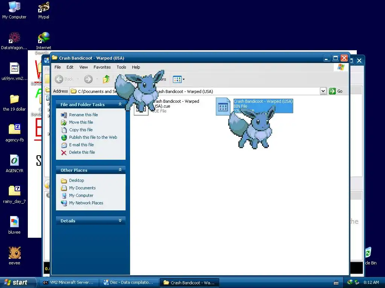Select the u69jvv.vm2 file icon
Viewport: 385px width, 288px height.
[x=14, y=68]
